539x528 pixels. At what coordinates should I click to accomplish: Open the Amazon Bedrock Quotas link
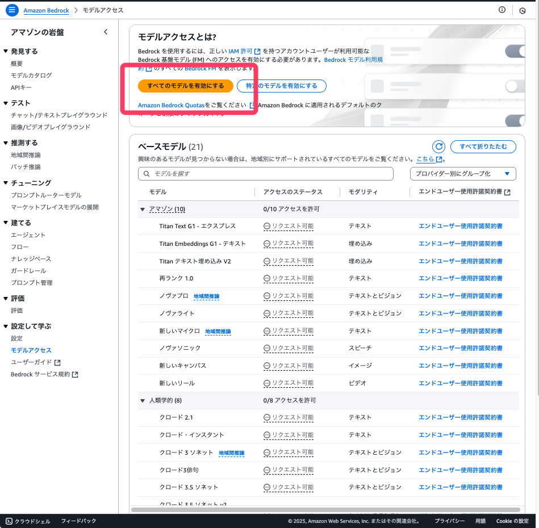[x=171, y=105]
